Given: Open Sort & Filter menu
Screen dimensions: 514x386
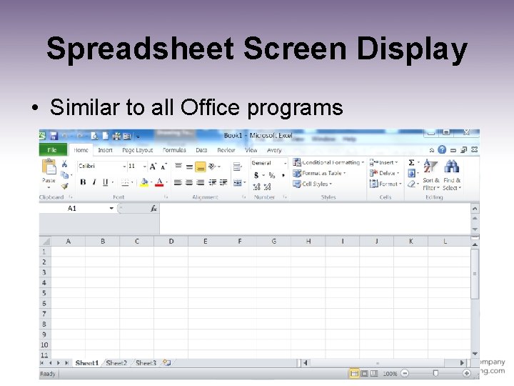Looking at the screenshot, I should click(430, 174).
